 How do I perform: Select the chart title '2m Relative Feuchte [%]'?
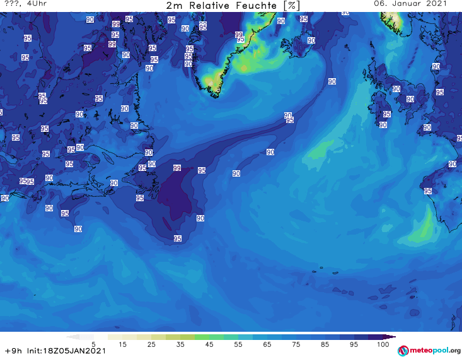point(233,6)
